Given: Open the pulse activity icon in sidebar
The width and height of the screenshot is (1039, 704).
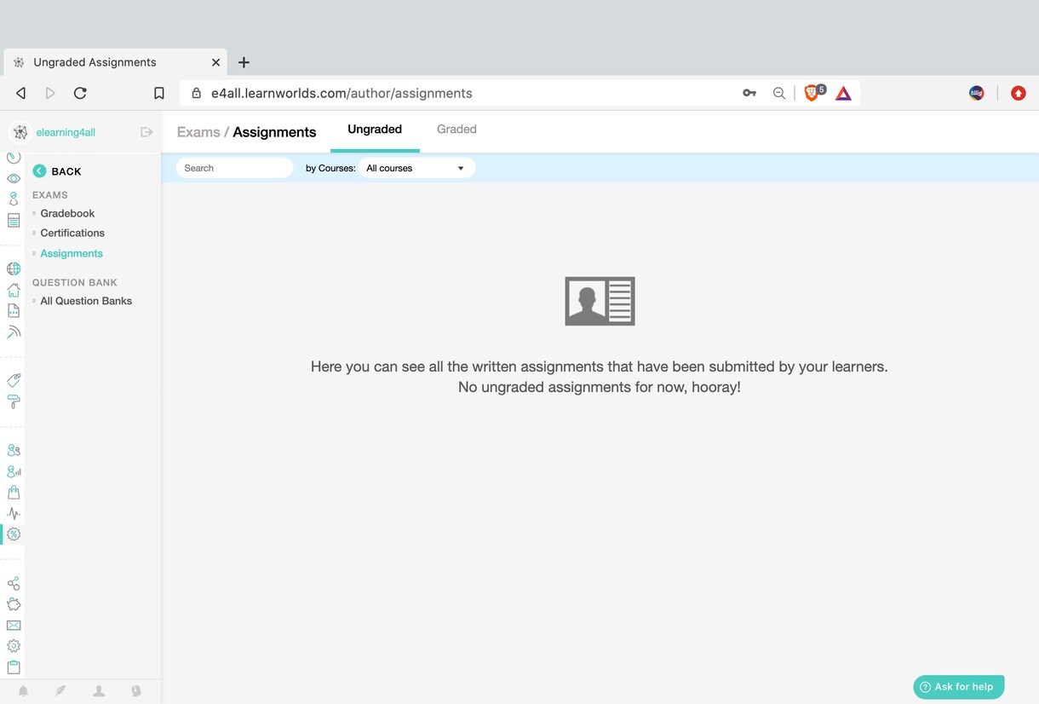Looking at the screenshot, I should click(x=14, y=513).
